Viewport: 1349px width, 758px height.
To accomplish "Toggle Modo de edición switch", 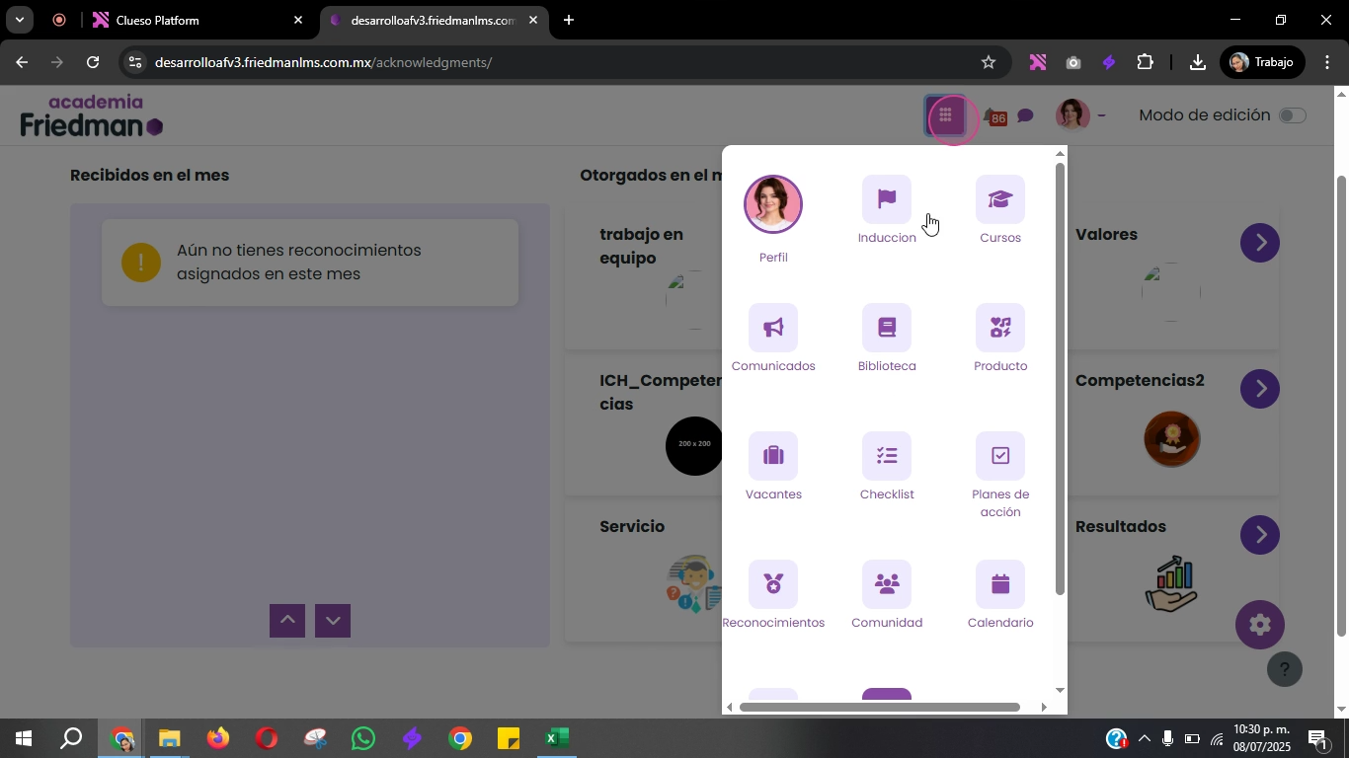I will (1292, 115).
